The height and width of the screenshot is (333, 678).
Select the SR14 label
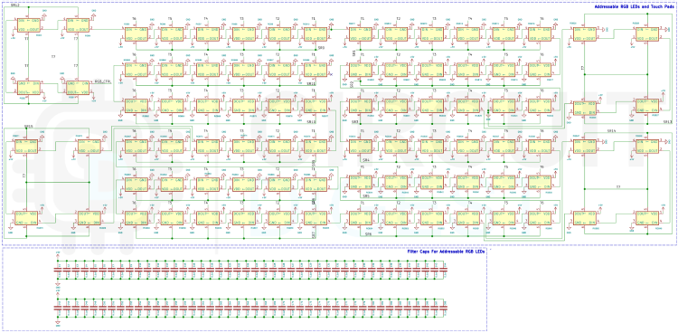tap(611, 130)
